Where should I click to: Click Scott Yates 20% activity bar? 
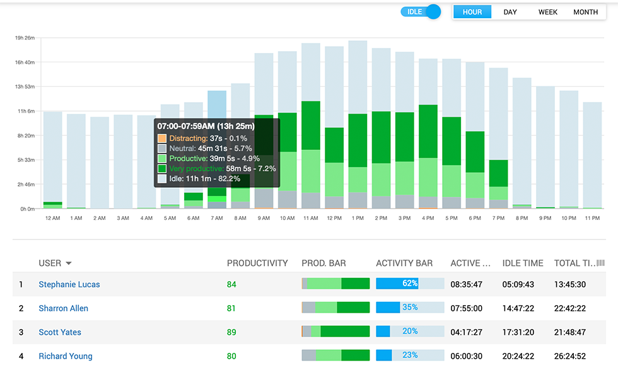coord(410,332)
